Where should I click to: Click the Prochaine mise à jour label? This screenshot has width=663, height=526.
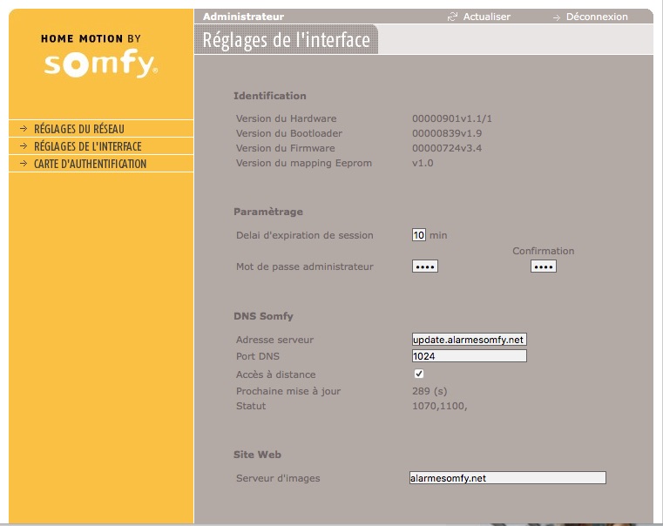click(x=288, y=391)
